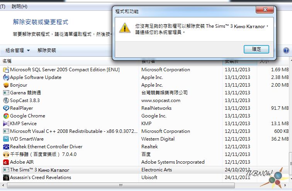Click the publisher Ubisoft
The height and width of the screenshot is (191, 292).
[149, 178]
